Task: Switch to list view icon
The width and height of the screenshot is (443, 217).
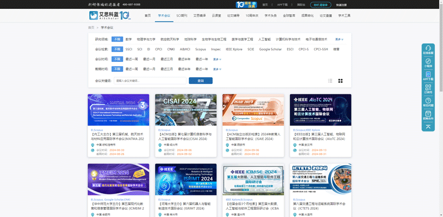Action: point(330,81)
